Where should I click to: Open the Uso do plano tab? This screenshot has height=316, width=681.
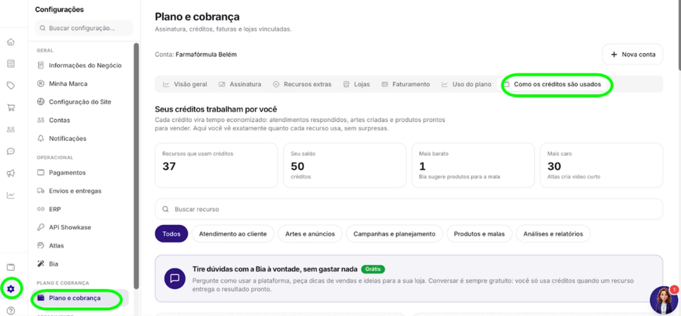466,84
